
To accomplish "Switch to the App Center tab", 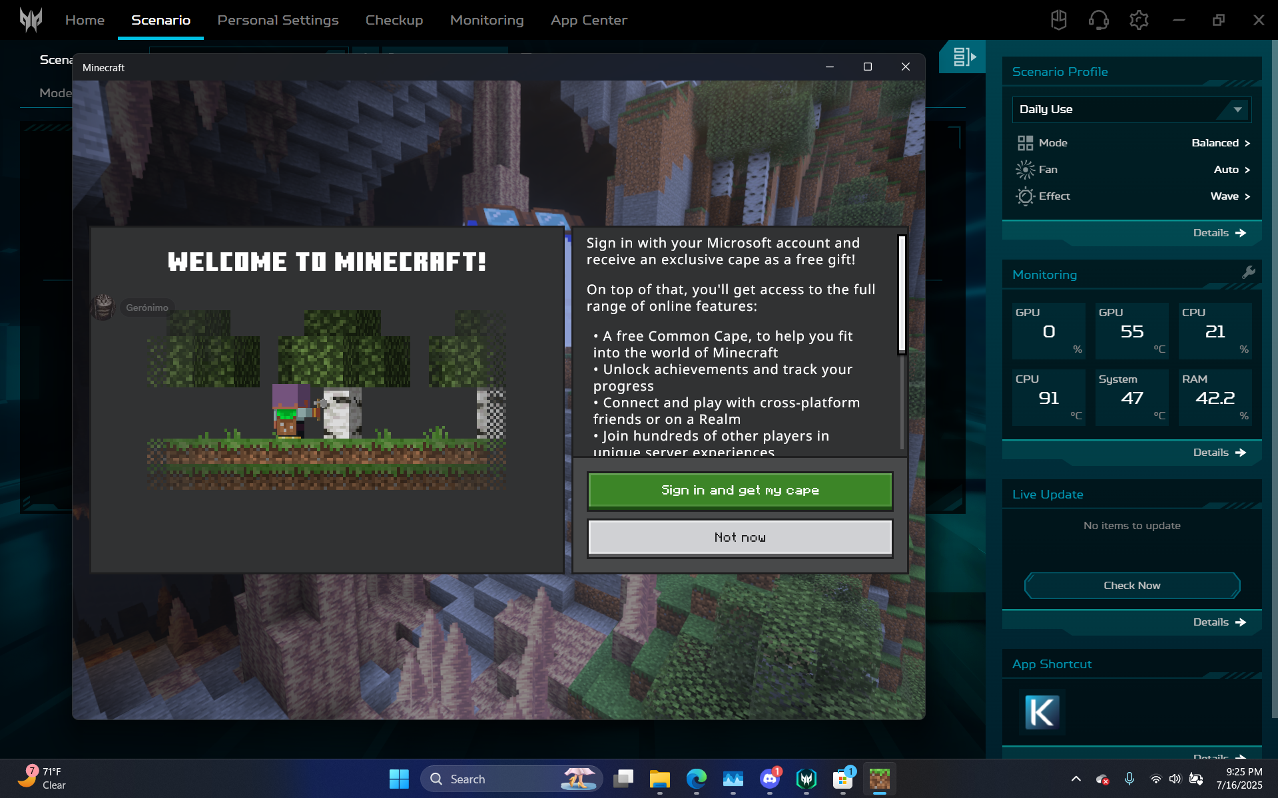I will (x=589, y=20).
